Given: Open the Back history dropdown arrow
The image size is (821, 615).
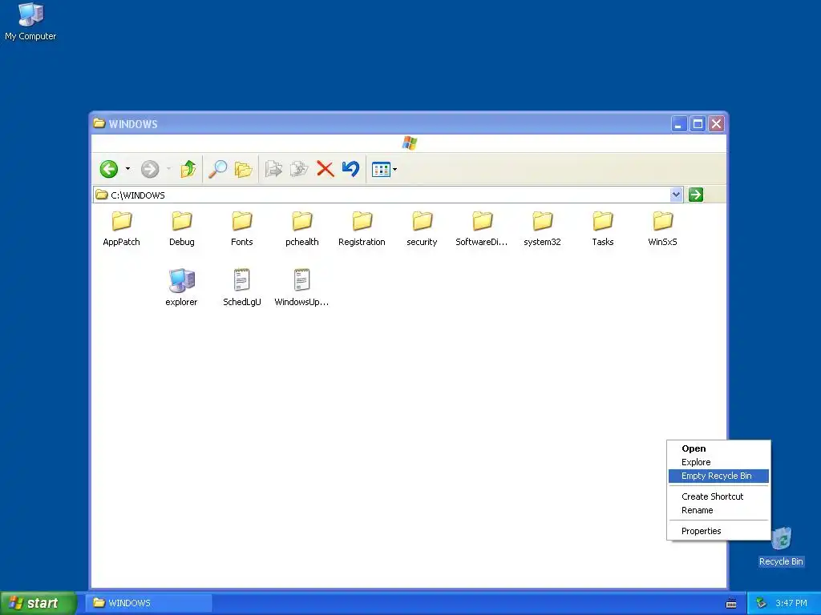Looking at the screenshot, I should [127, 169].
